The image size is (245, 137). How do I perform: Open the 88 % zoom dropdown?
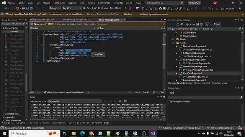34,92
